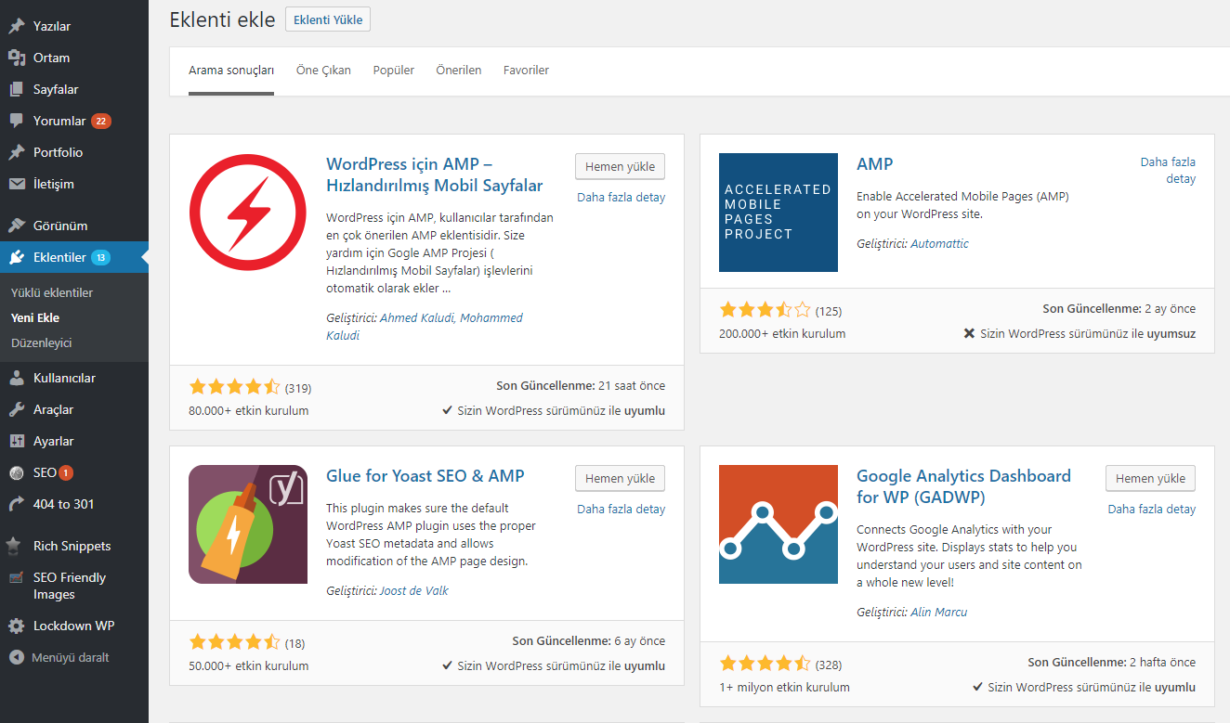Click the 404 to 301 arrow icon

[17, 504]
